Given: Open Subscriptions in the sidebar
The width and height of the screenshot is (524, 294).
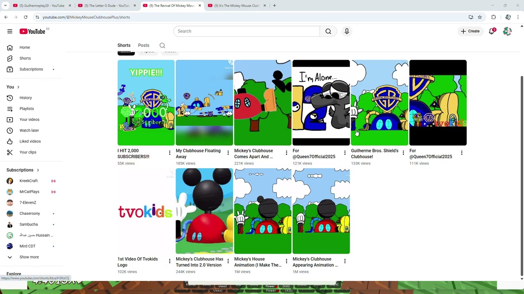Looking at the screenshot, I should pyautogui.click(x=31, y=69).
